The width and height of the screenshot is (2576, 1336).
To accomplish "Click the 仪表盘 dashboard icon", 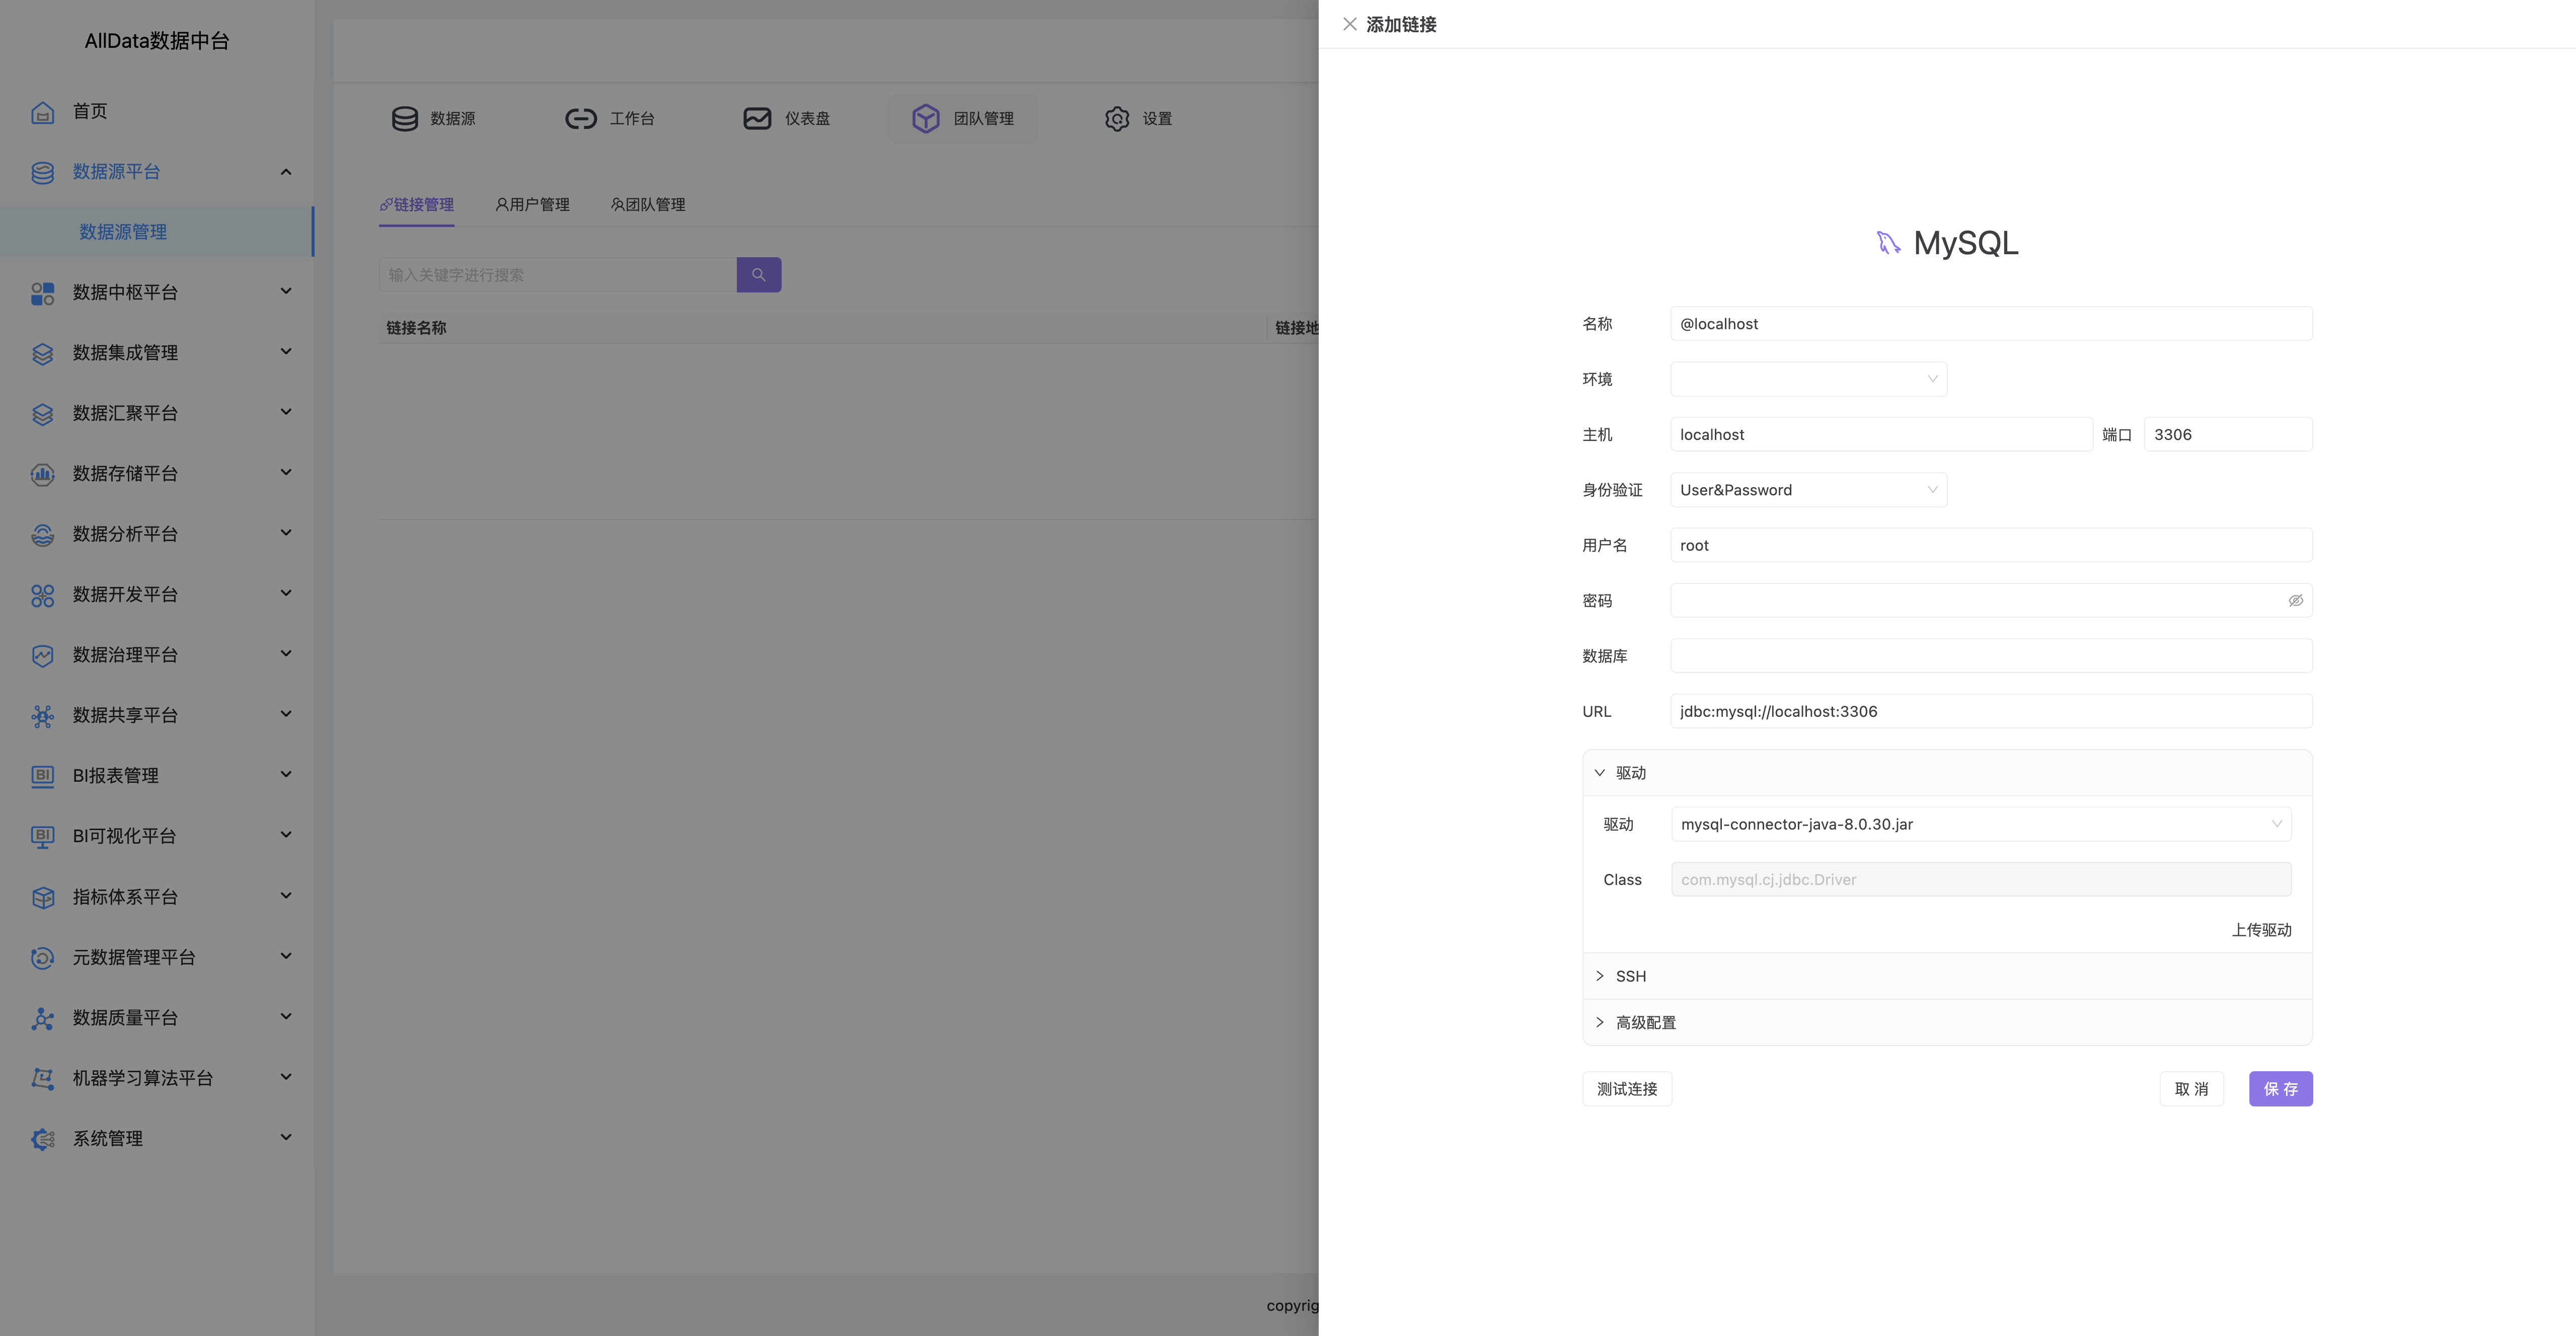I will pos(757,118).
